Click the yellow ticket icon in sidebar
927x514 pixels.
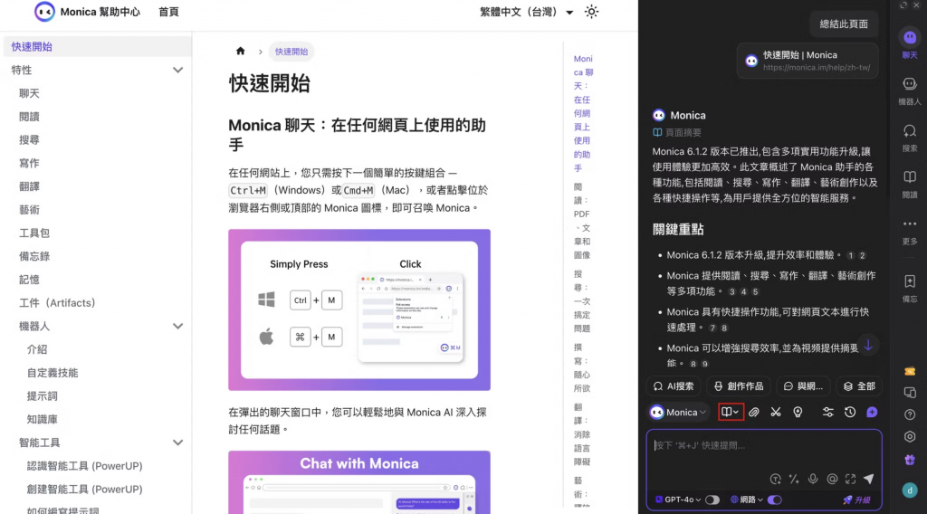click(910, 372)
